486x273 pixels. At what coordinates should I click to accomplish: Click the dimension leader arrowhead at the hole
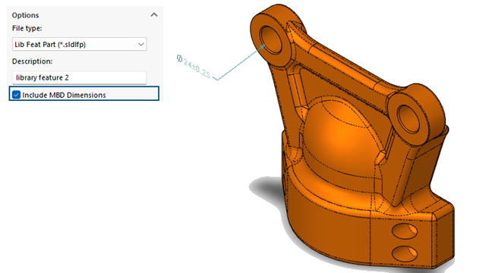pos(263,47)
